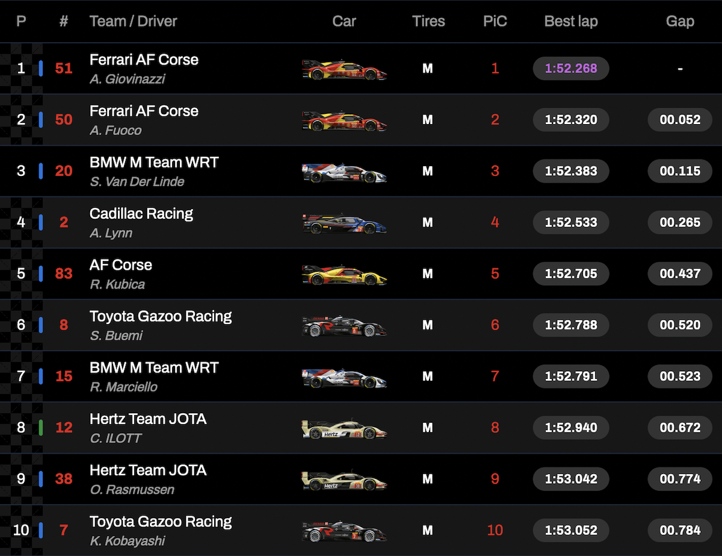Click the green class indicator bar at position 8

41,428
